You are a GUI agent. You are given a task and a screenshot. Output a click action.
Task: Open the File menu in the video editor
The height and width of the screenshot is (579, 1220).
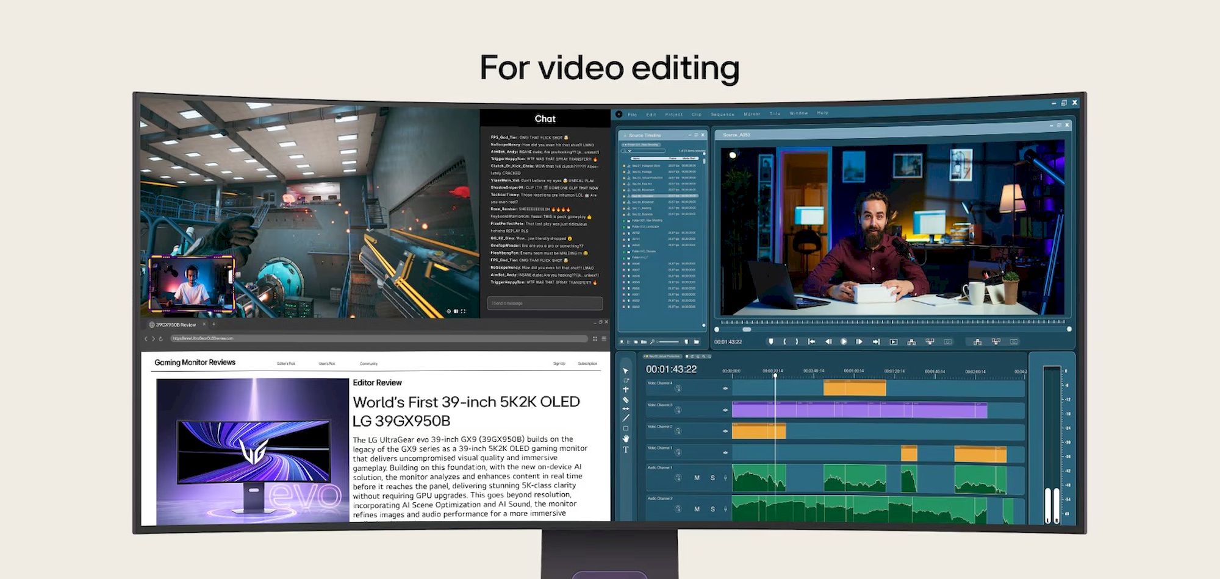point(632,115)
